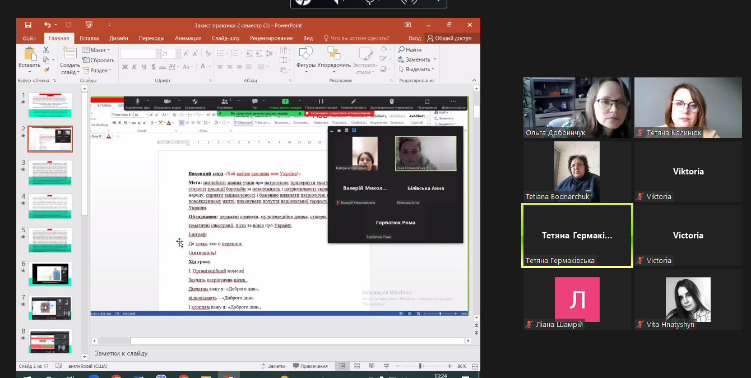Open the Вставка ribbon tab
Viewport: 751px width, 378px height.
tap(89, 38)
